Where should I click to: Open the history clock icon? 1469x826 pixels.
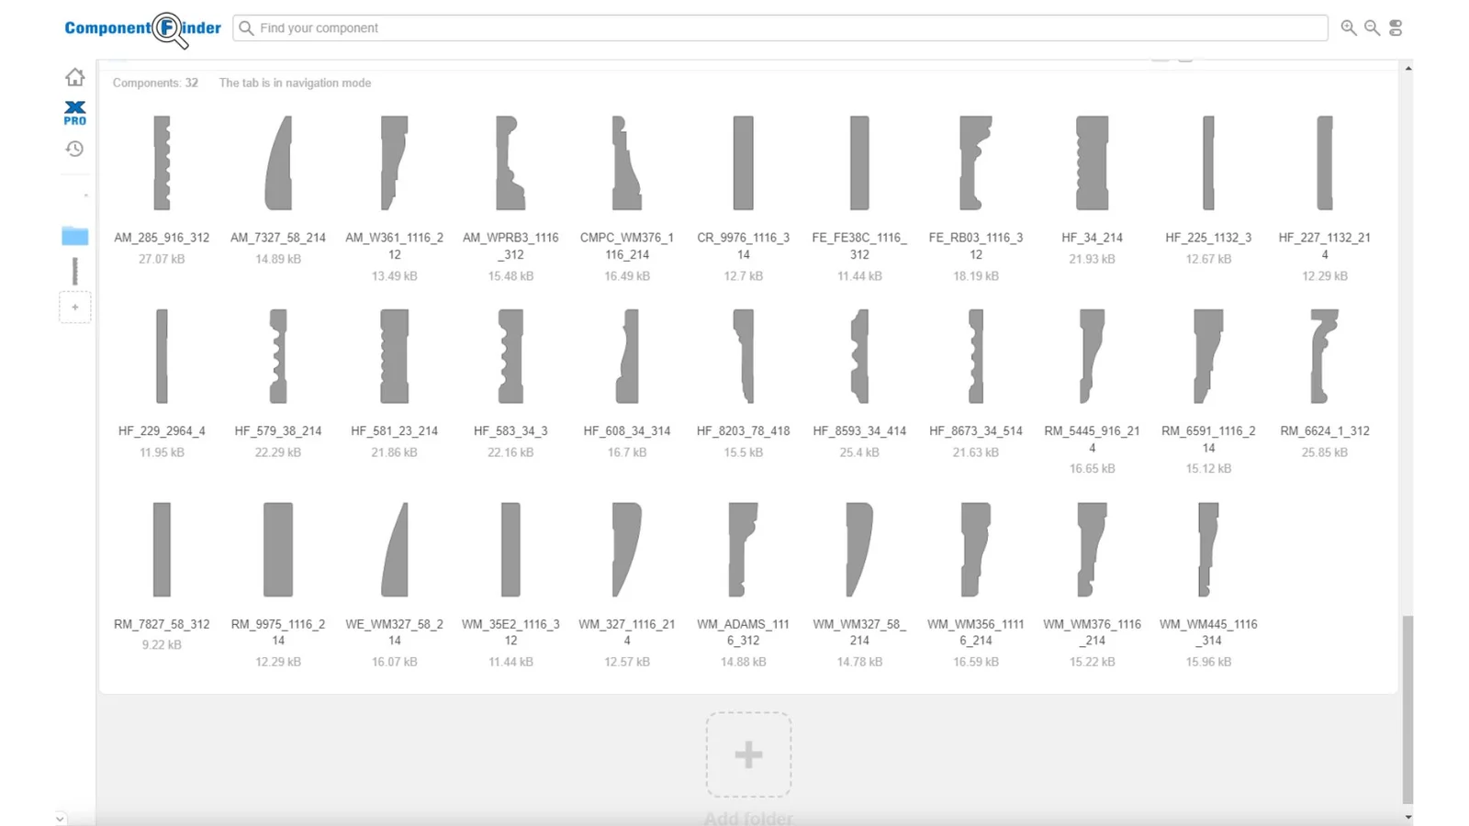(x=74, y=149)
